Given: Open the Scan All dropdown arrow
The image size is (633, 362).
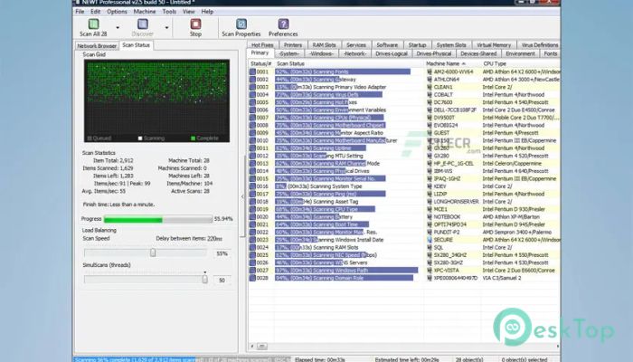Looking at the screenshot, I should point(118,28).
